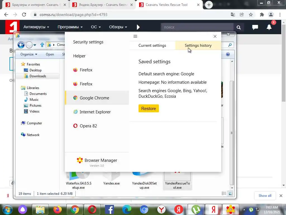Click Show all downloads button

pyautogui.click(x=265, y=196)
